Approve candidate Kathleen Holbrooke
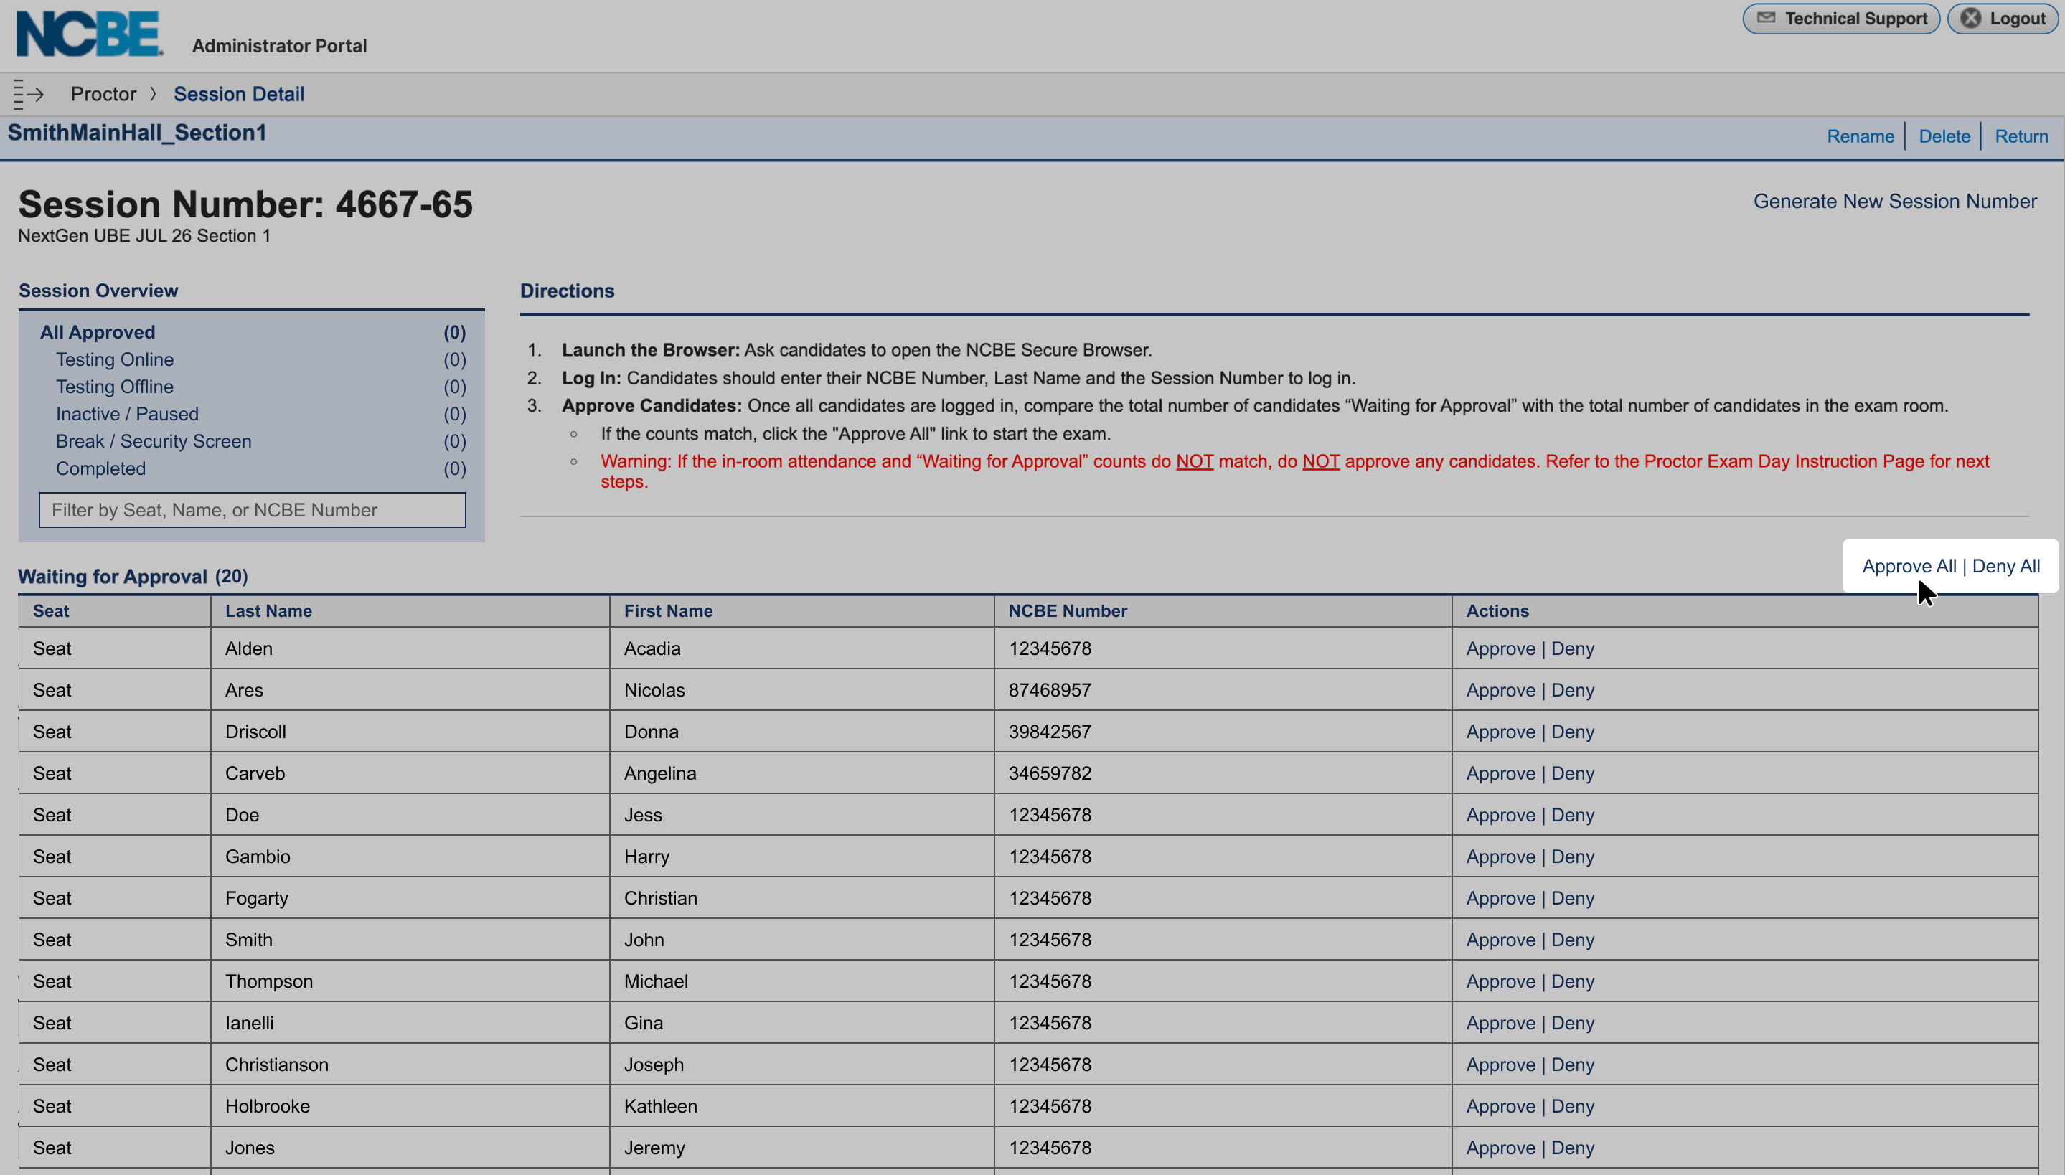The height and width of the screenshot is (1175, 2065). [x=1501, y=1106]
